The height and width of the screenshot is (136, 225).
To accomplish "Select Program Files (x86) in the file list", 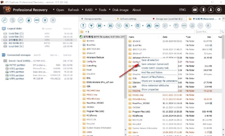I will 141,112.
